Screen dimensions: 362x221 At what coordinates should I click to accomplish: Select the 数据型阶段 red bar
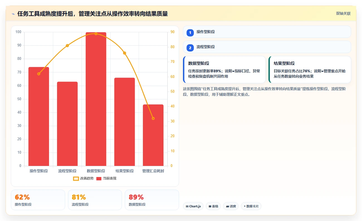(96, 99)
